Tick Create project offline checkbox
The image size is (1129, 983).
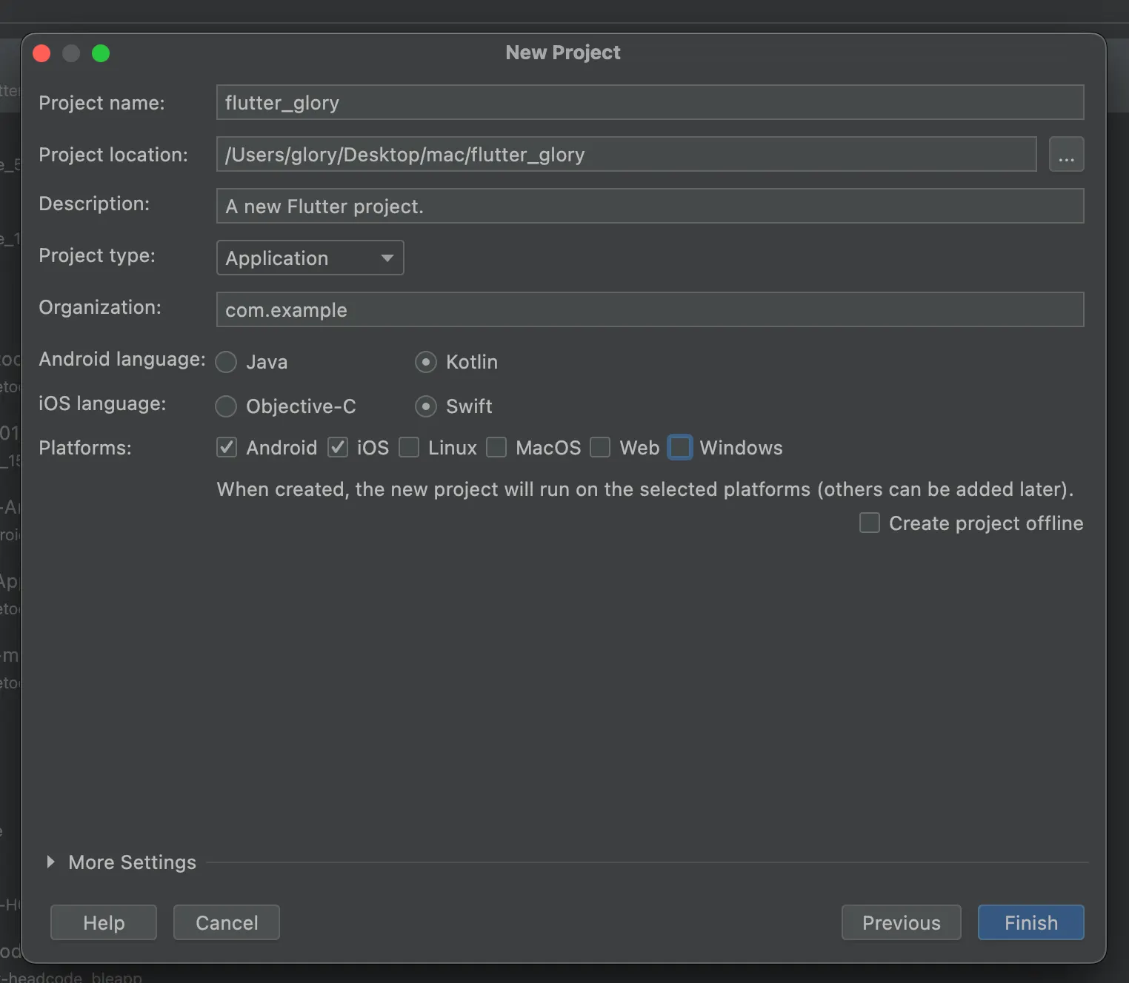(x=870, y=523)
